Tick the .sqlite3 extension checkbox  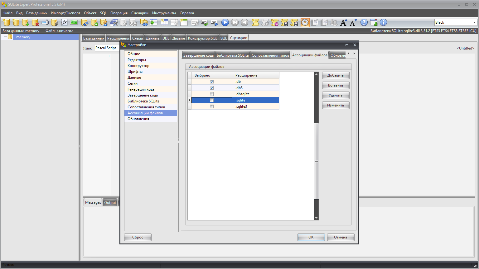[212, 106]
